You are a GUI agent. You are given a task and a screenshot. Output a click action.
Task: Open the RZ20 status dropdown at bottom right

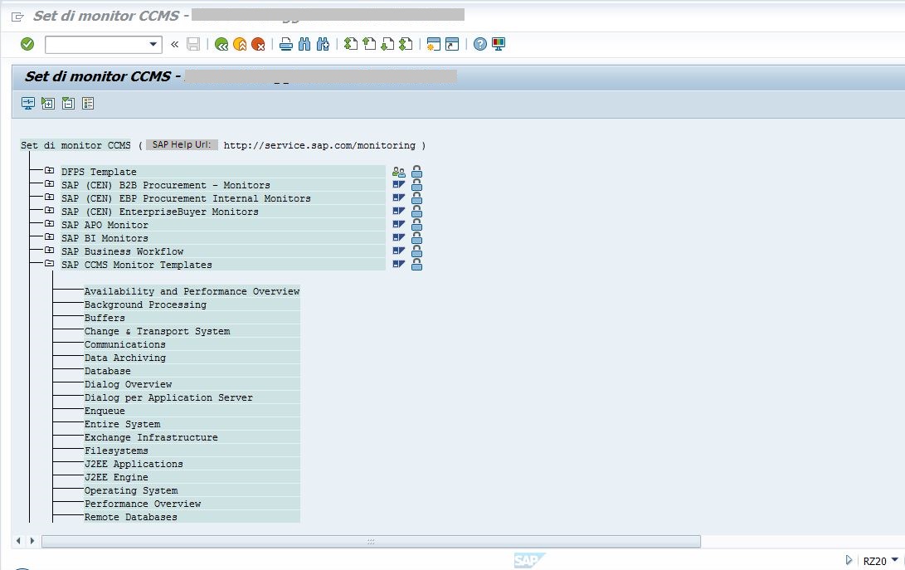tap(893, 560)
